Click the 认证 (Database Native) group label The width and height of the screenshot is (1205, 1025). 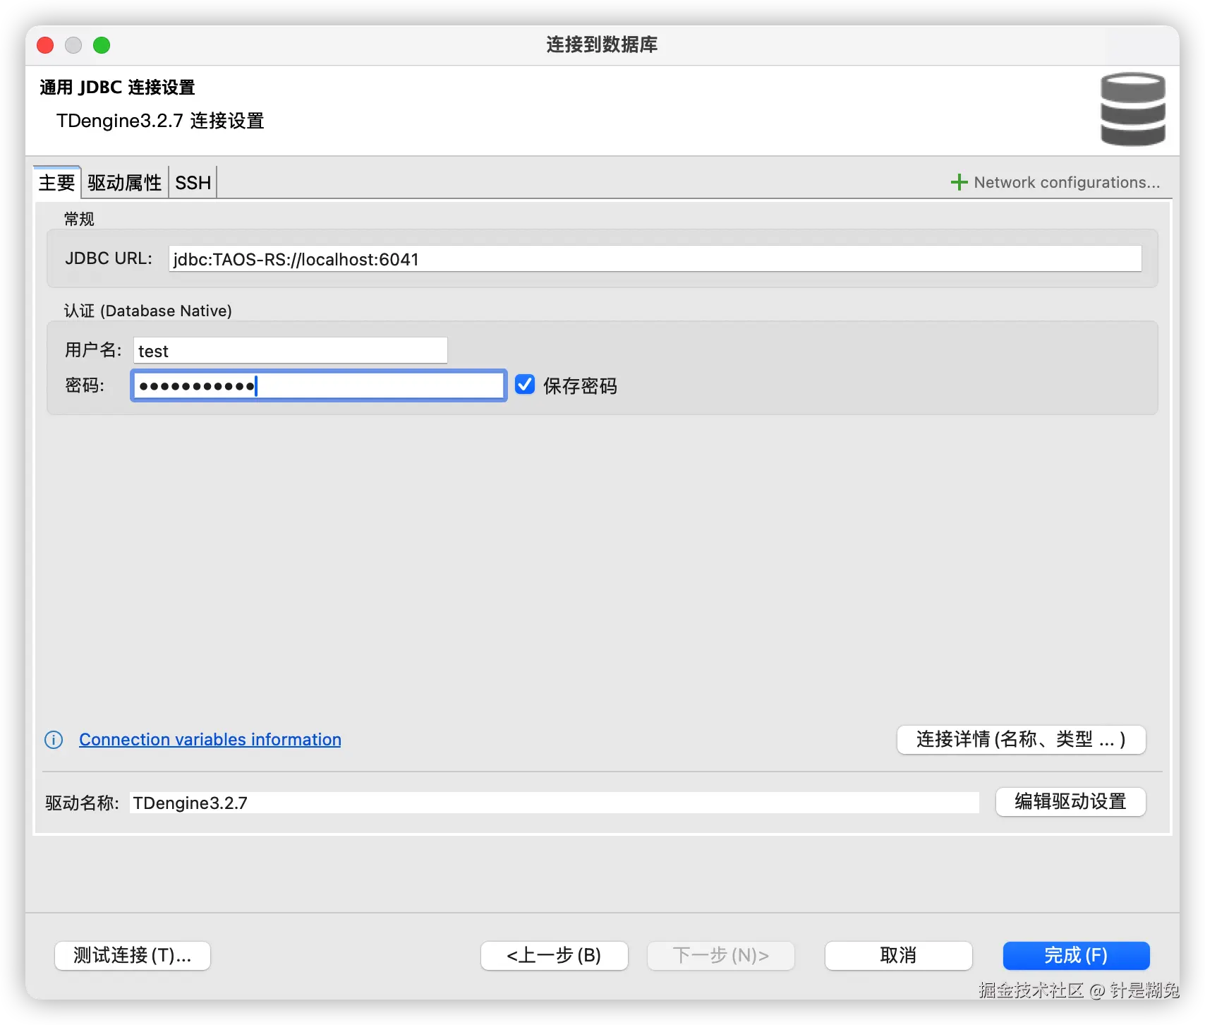(148, 311)
